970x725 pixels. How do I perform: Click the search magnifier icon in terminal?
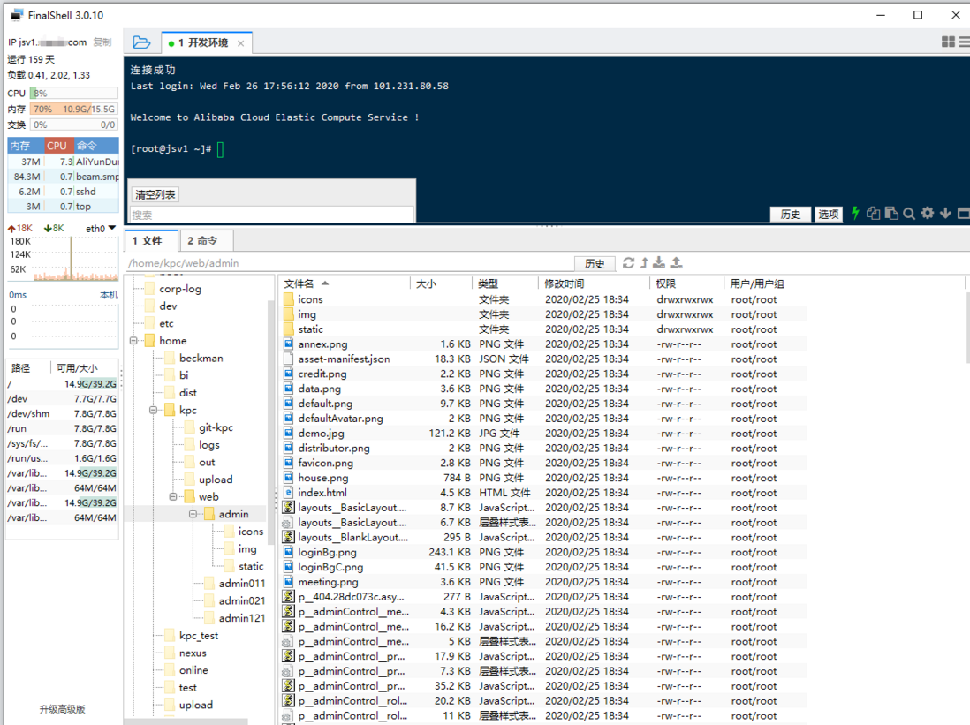tap(909, 214)
